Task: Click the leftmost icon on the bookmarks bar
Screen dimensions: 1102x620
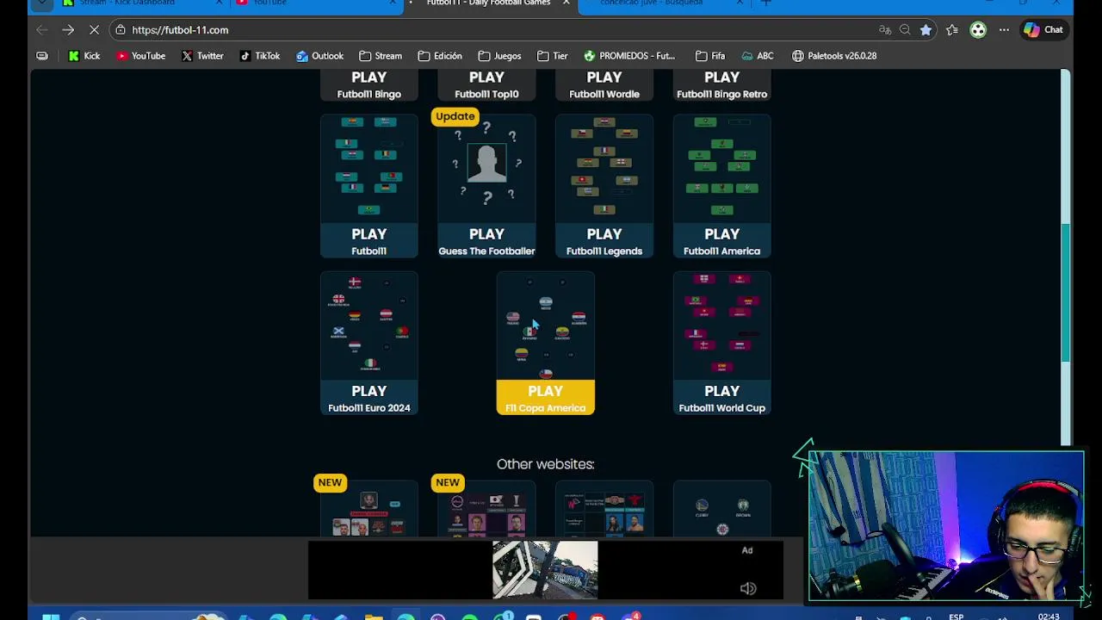Action: click(42, 56)
